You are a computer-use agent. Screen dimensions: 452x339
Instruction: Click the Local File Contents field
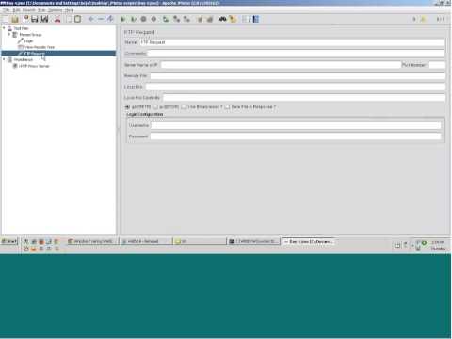(x=304, y=98)
